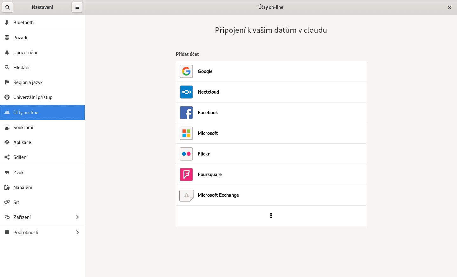
Task: Expand the Podrobnosti submenu arrow
Action: (x=77, y=232)
